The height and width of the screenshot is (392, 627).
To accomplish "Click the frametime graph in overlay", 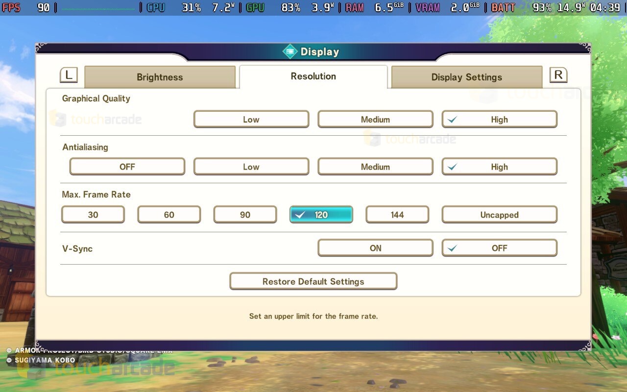I will (98, 8).
